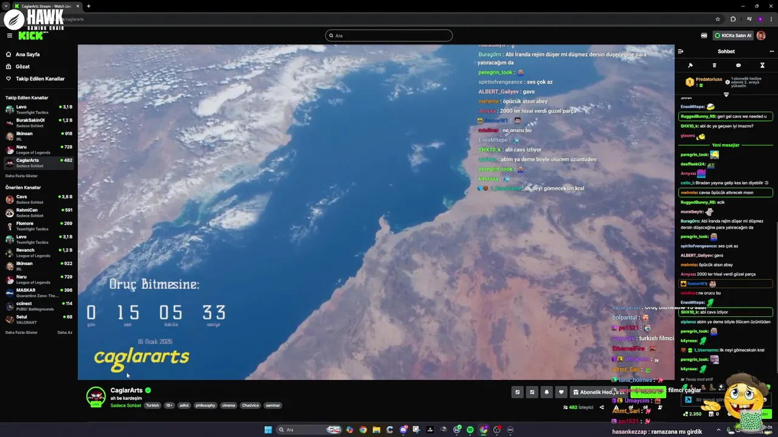Open the sidebar hamburger menu

click(x=10, y=36)
